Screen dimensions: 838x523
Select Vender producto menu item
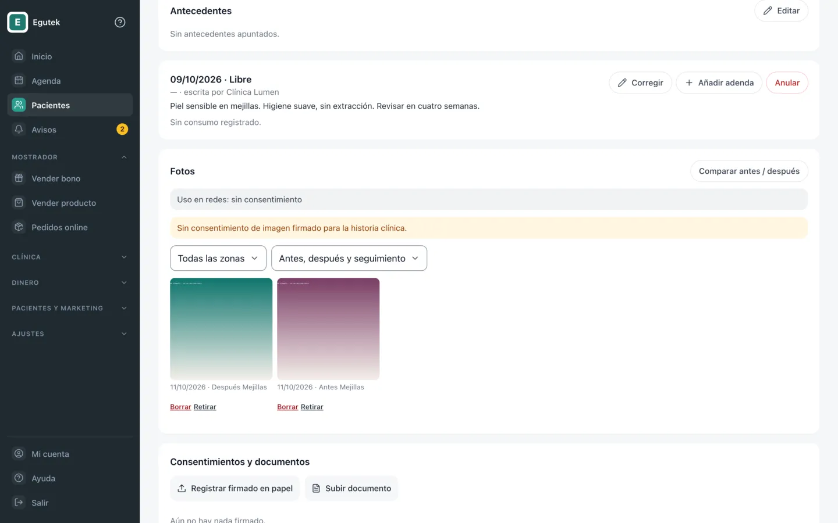coord(70,202)
